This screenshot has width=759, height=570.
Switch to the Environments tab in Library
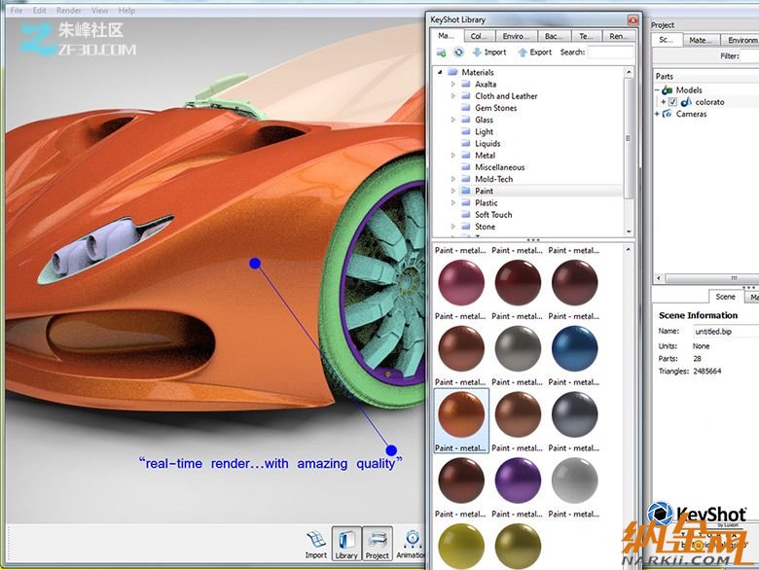(x=516, y=36)
